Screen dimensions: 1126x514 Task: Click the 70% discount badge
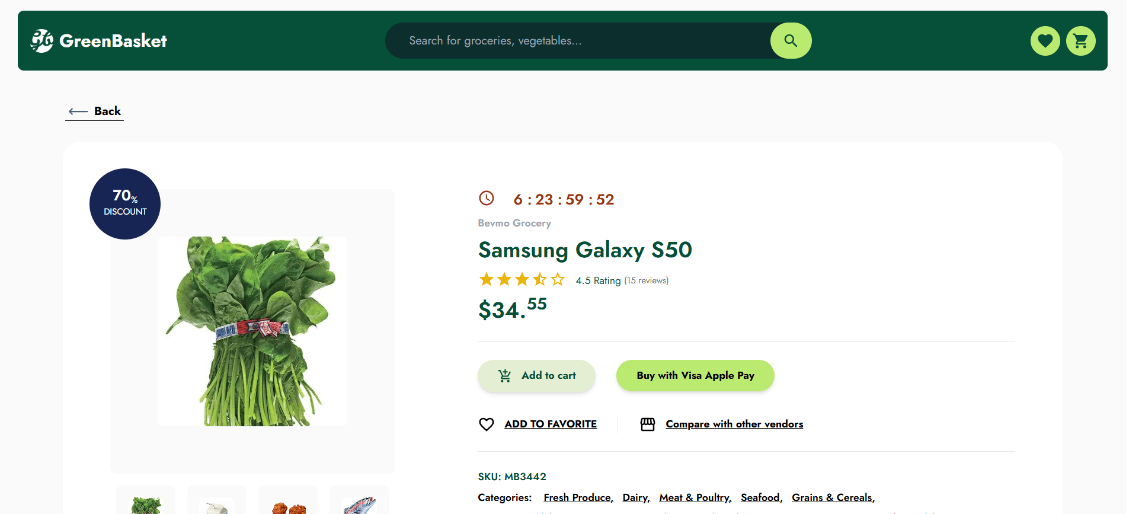[124, 203]
